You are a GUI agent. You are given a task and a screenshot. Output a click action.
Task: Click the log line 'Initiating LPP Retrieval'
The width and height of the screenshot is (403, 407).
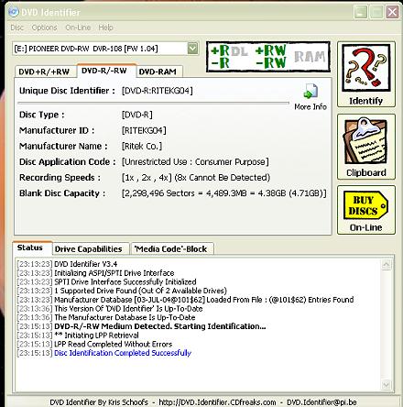(96, 335)
